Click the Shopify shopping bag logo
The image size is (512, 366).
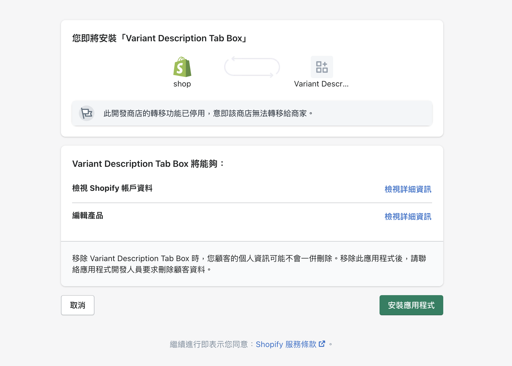point(182,67)
